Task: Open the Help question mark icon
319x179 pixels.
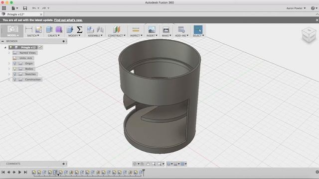Action: pos(313,8)
